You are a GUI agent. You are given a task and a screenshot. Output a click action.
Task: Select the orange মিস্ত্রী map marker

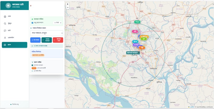pos(142,48)
